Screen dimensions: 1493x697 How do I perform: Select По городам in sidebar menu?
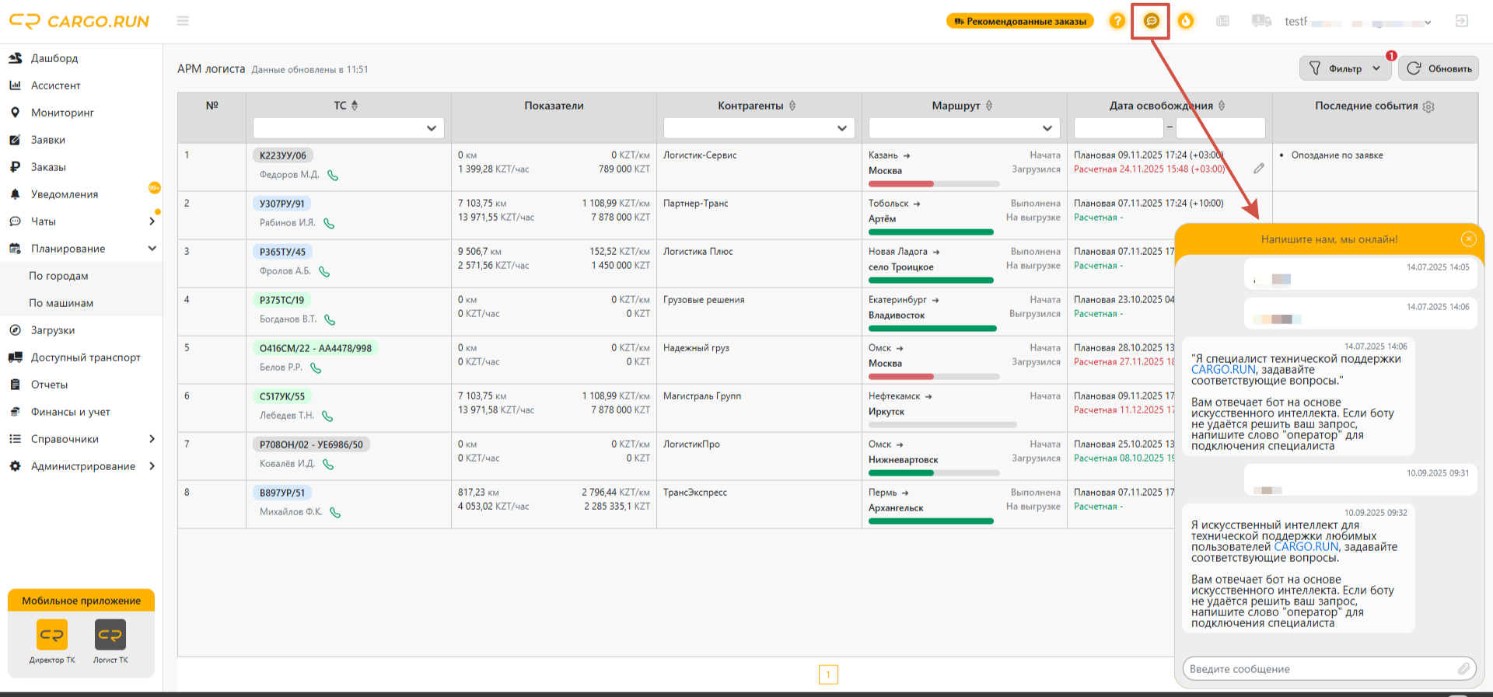click(59, 276)
